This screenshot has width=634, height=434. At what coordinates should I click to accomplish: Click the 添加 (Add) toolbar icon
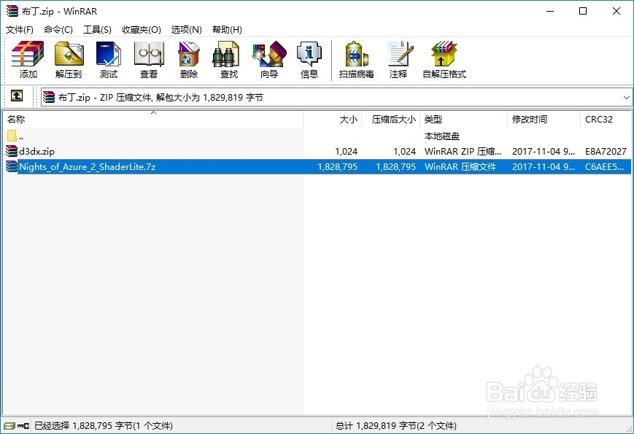click(x=28, y=60)
